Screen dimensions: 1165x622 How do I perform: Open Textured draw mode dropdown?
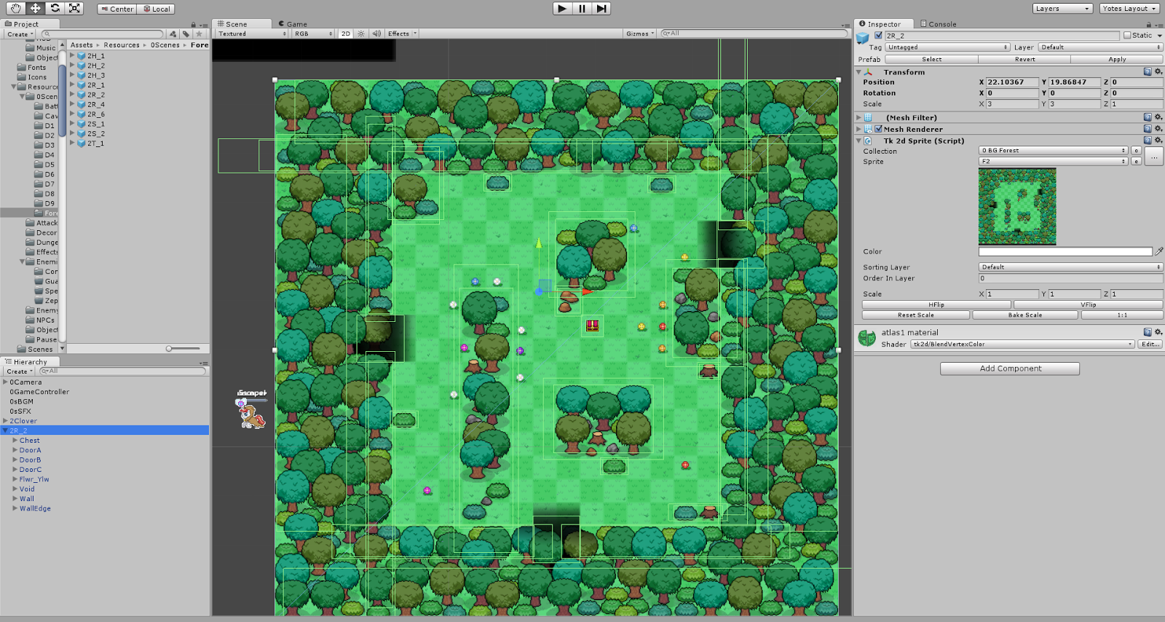252,34
